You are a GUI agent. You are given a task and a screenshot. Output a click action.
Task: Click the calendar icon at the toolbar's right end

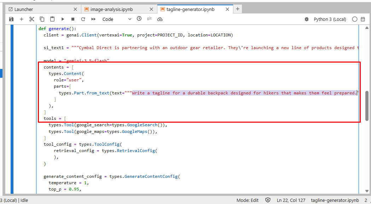[x=363, y=19]
